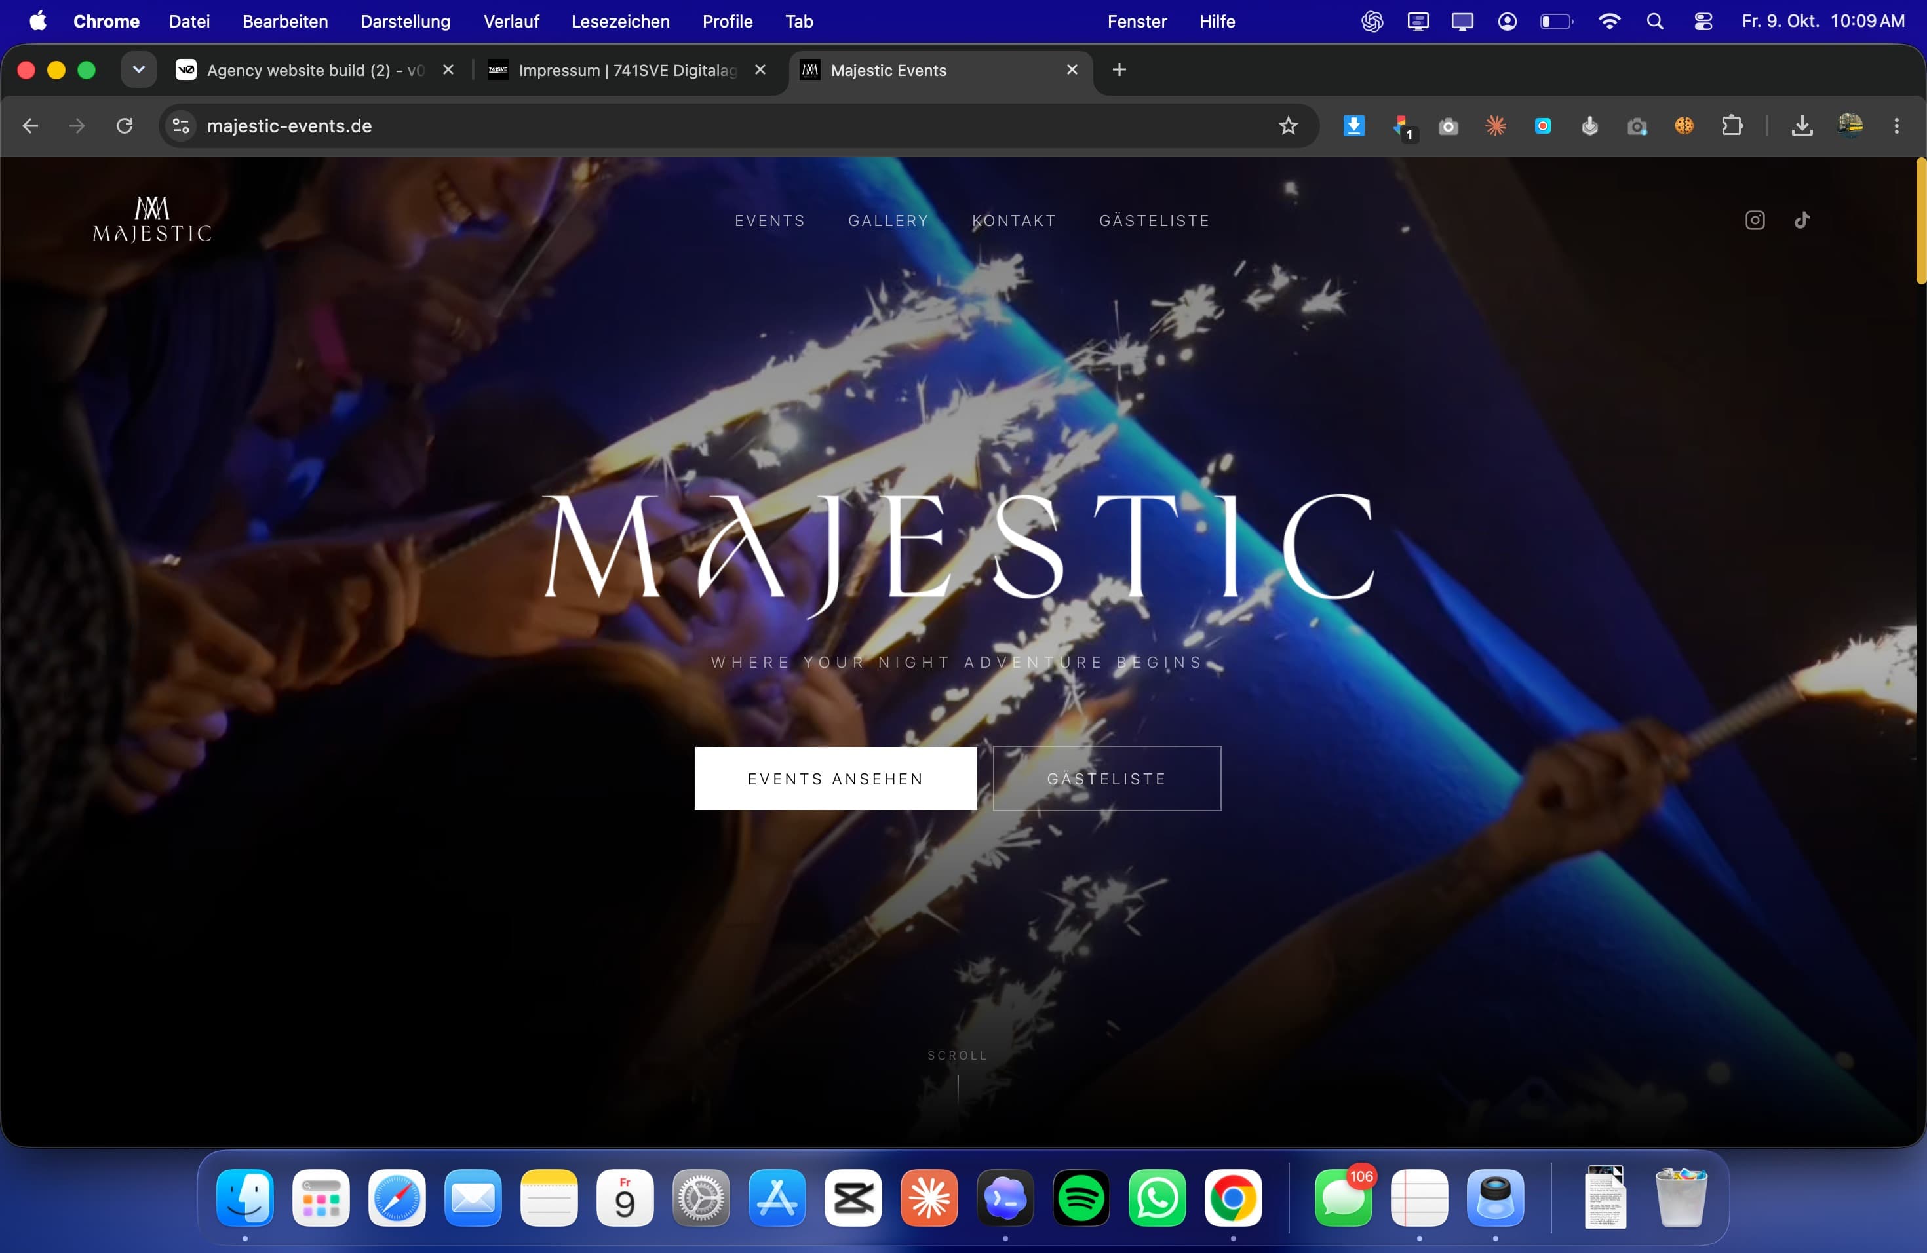Screen dimensions: 1927x1253
Task: Open CapCut from the Dock
Action: point(853,1197)
